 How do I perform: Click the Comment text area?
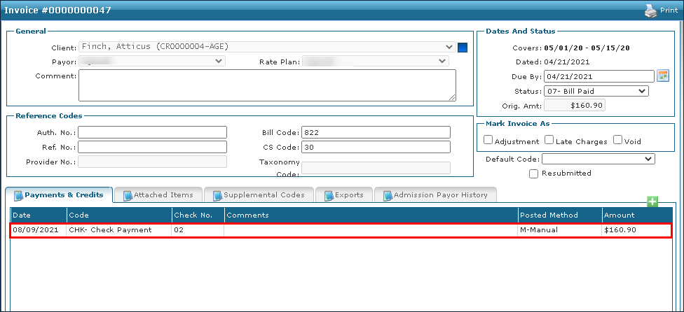tap(266, 85)
